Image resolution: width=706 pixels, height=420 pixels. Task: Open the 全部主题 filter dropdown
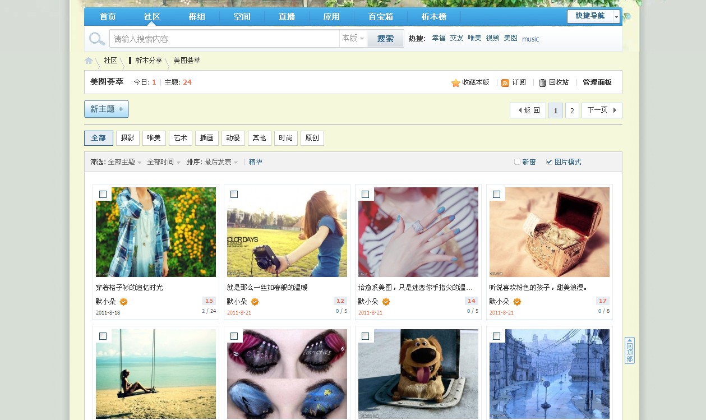pyautogui.click(x=124, y=162)
